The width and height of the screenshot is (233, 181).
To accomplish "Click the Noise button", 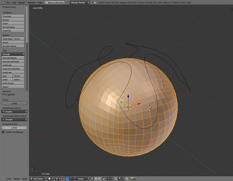I will tap(13, 43).
